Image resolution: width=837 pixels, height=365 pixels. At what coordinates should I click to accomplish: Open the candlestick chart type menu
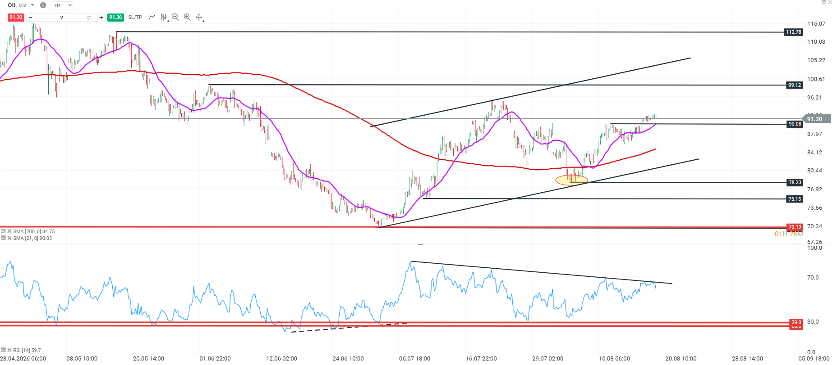(164, 17)
